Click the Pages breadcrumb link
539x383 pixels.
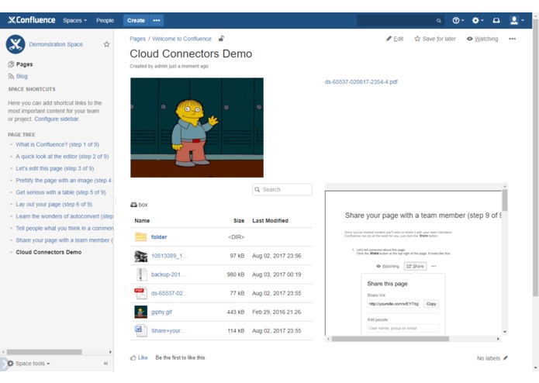coord(137,39)
